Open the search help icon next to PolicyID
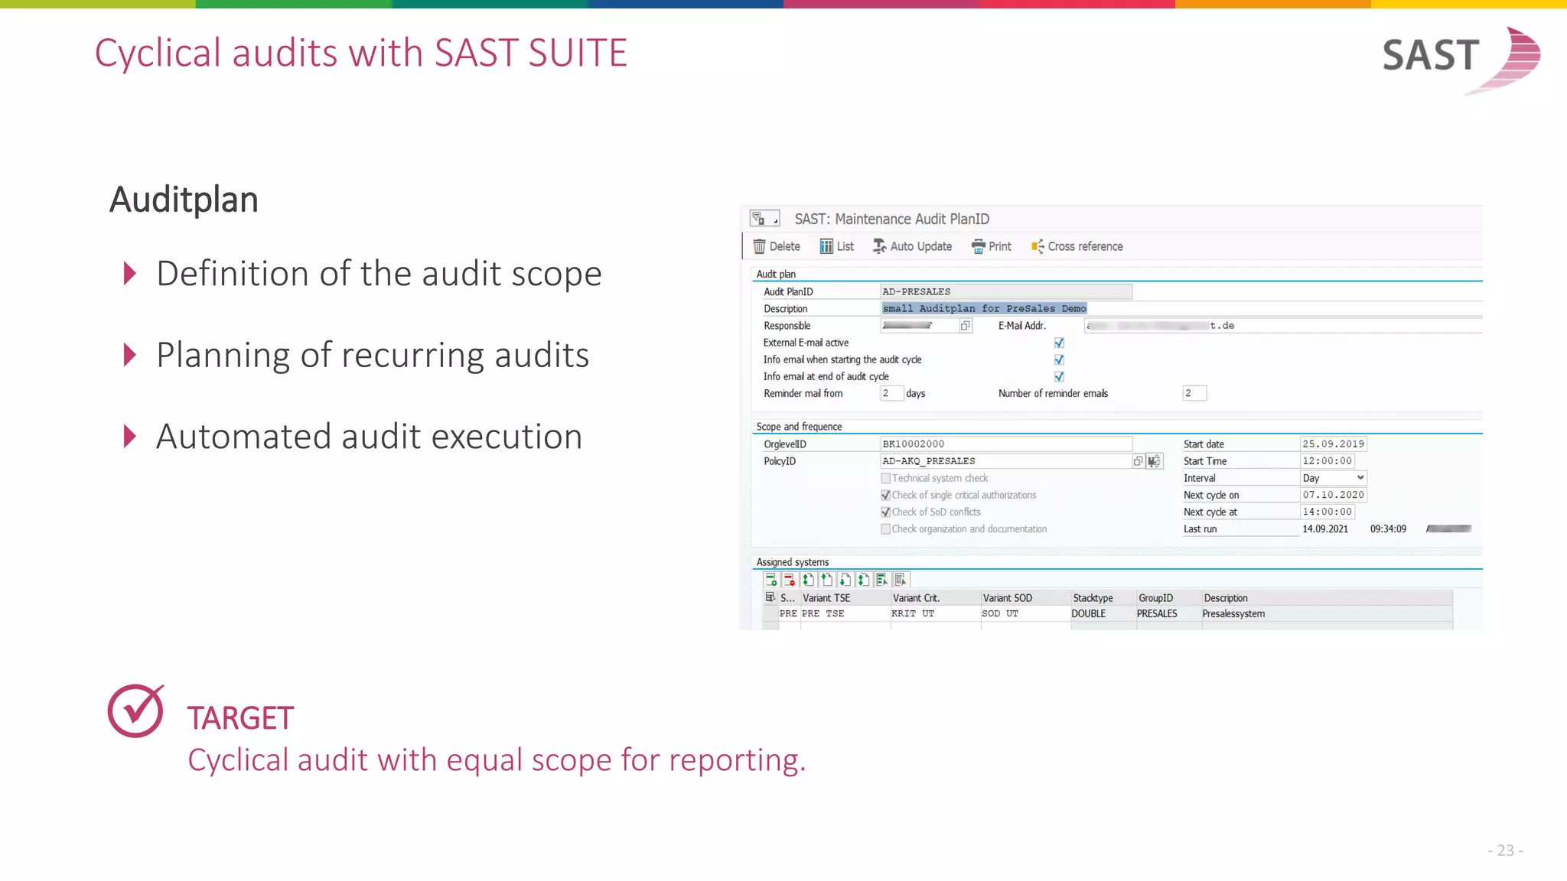 (x=1139, y=461)
